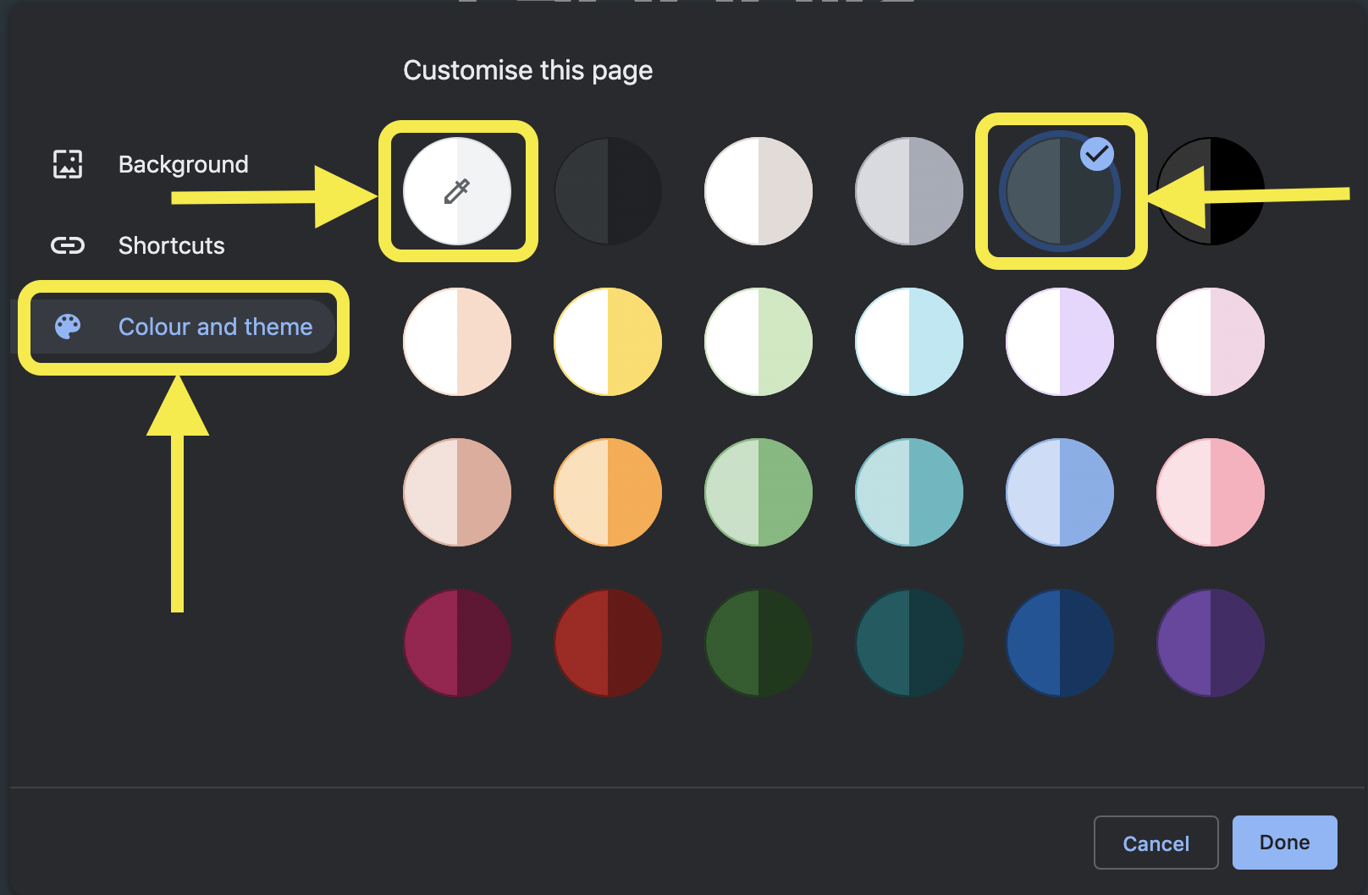Click the Cancel button
1368x895 pixels.
click(x=1156, y=843)
